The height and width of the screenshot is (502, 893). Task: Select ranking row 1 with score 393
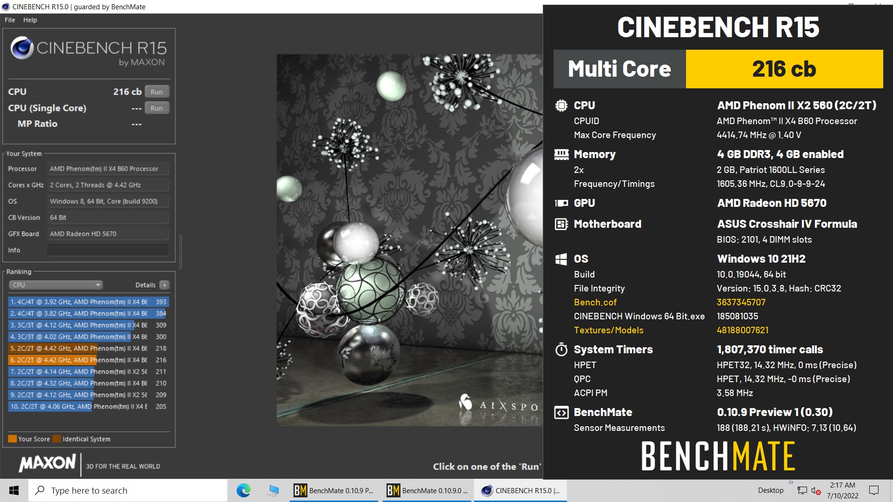(88, 302)
